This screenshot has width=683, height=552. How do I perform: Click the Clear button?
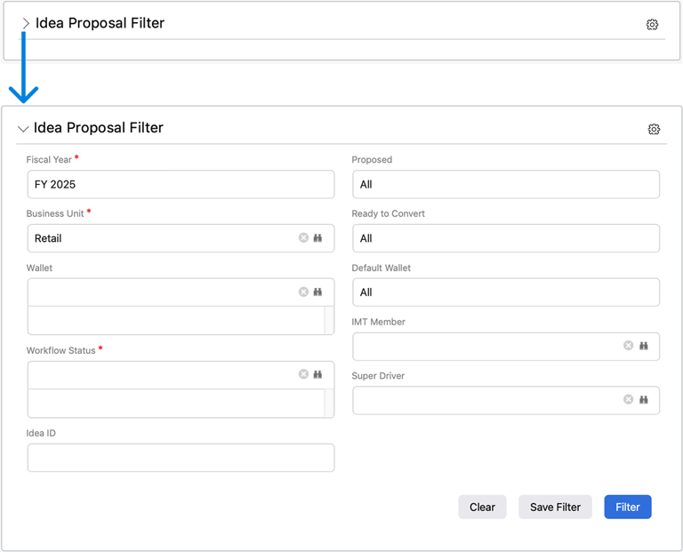(482, 507)
